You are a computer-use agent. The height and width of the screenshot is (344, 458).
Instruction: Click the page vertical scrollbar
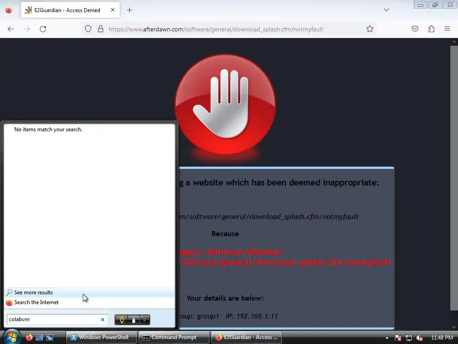(454, 177)
